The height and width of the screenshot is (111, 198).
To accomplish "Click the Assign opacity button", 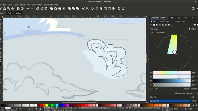I will [x=18, y=13].
